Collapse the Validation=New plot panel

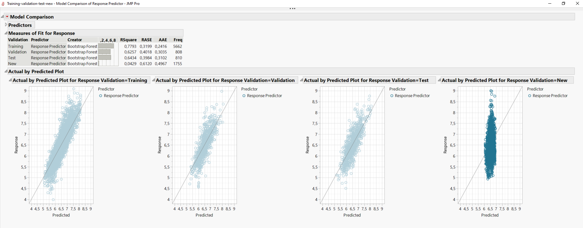439,80
